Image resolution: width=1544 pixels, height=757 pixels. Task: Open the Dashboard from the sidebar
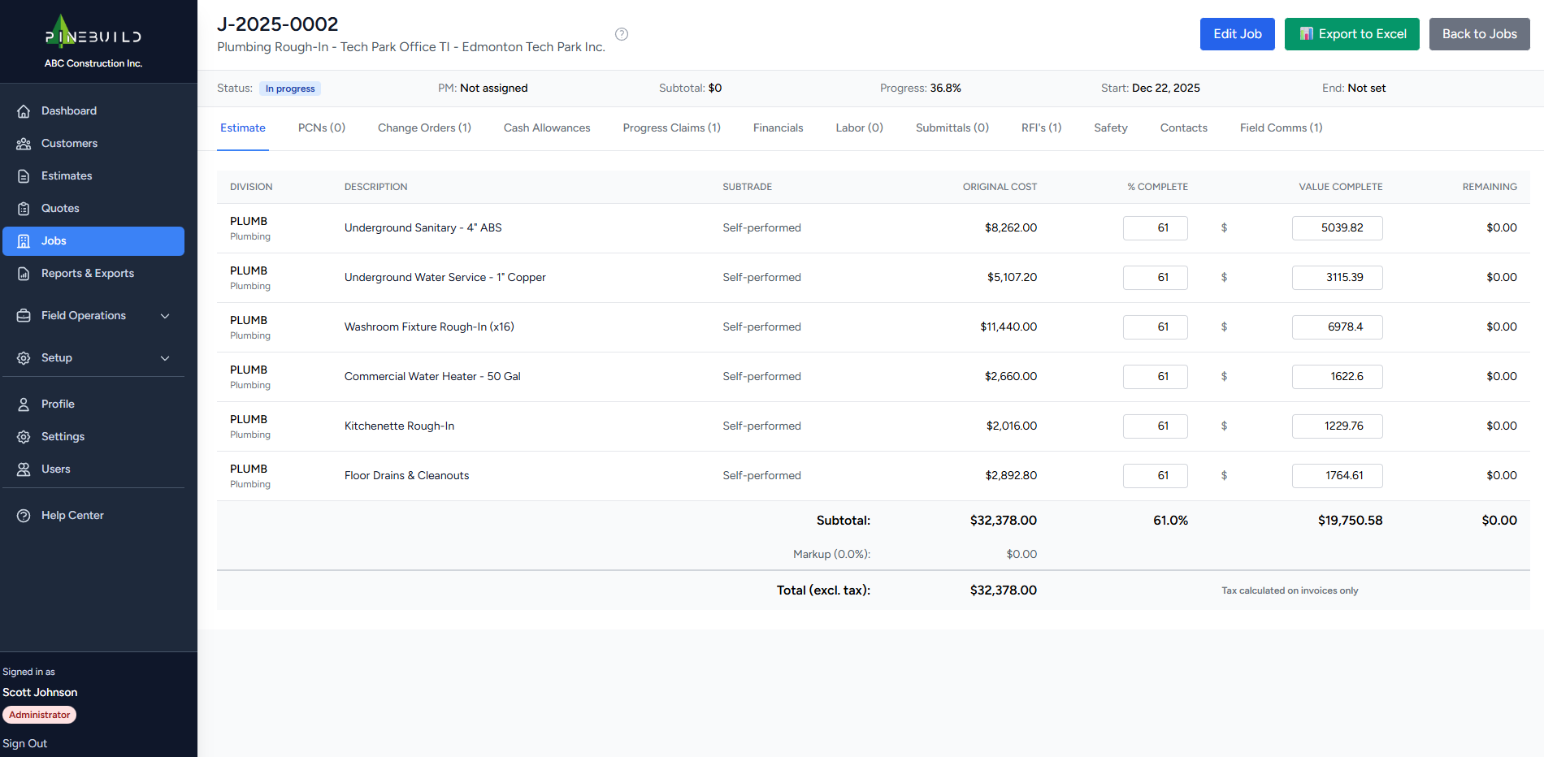click(68, 110)
